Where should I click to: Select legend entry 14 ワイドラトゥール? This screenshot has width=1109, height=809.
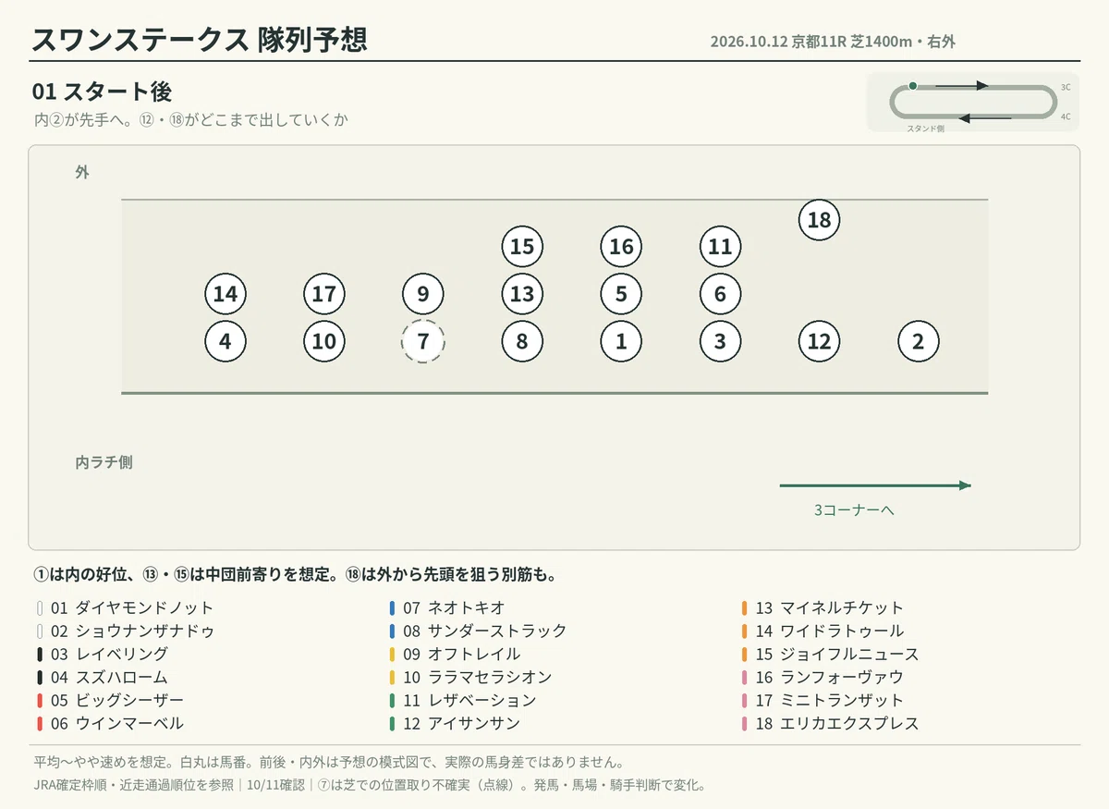click(x=823, y=631)
